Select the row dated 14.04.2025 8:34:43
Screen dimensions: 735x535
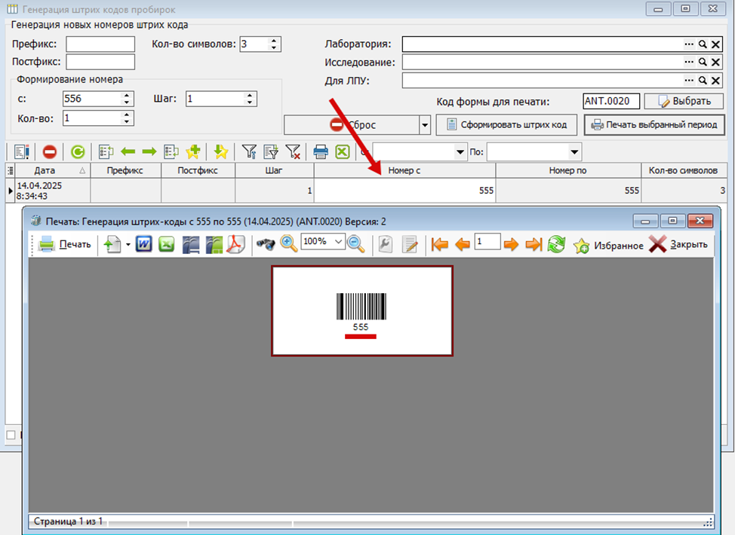[366, 191]
